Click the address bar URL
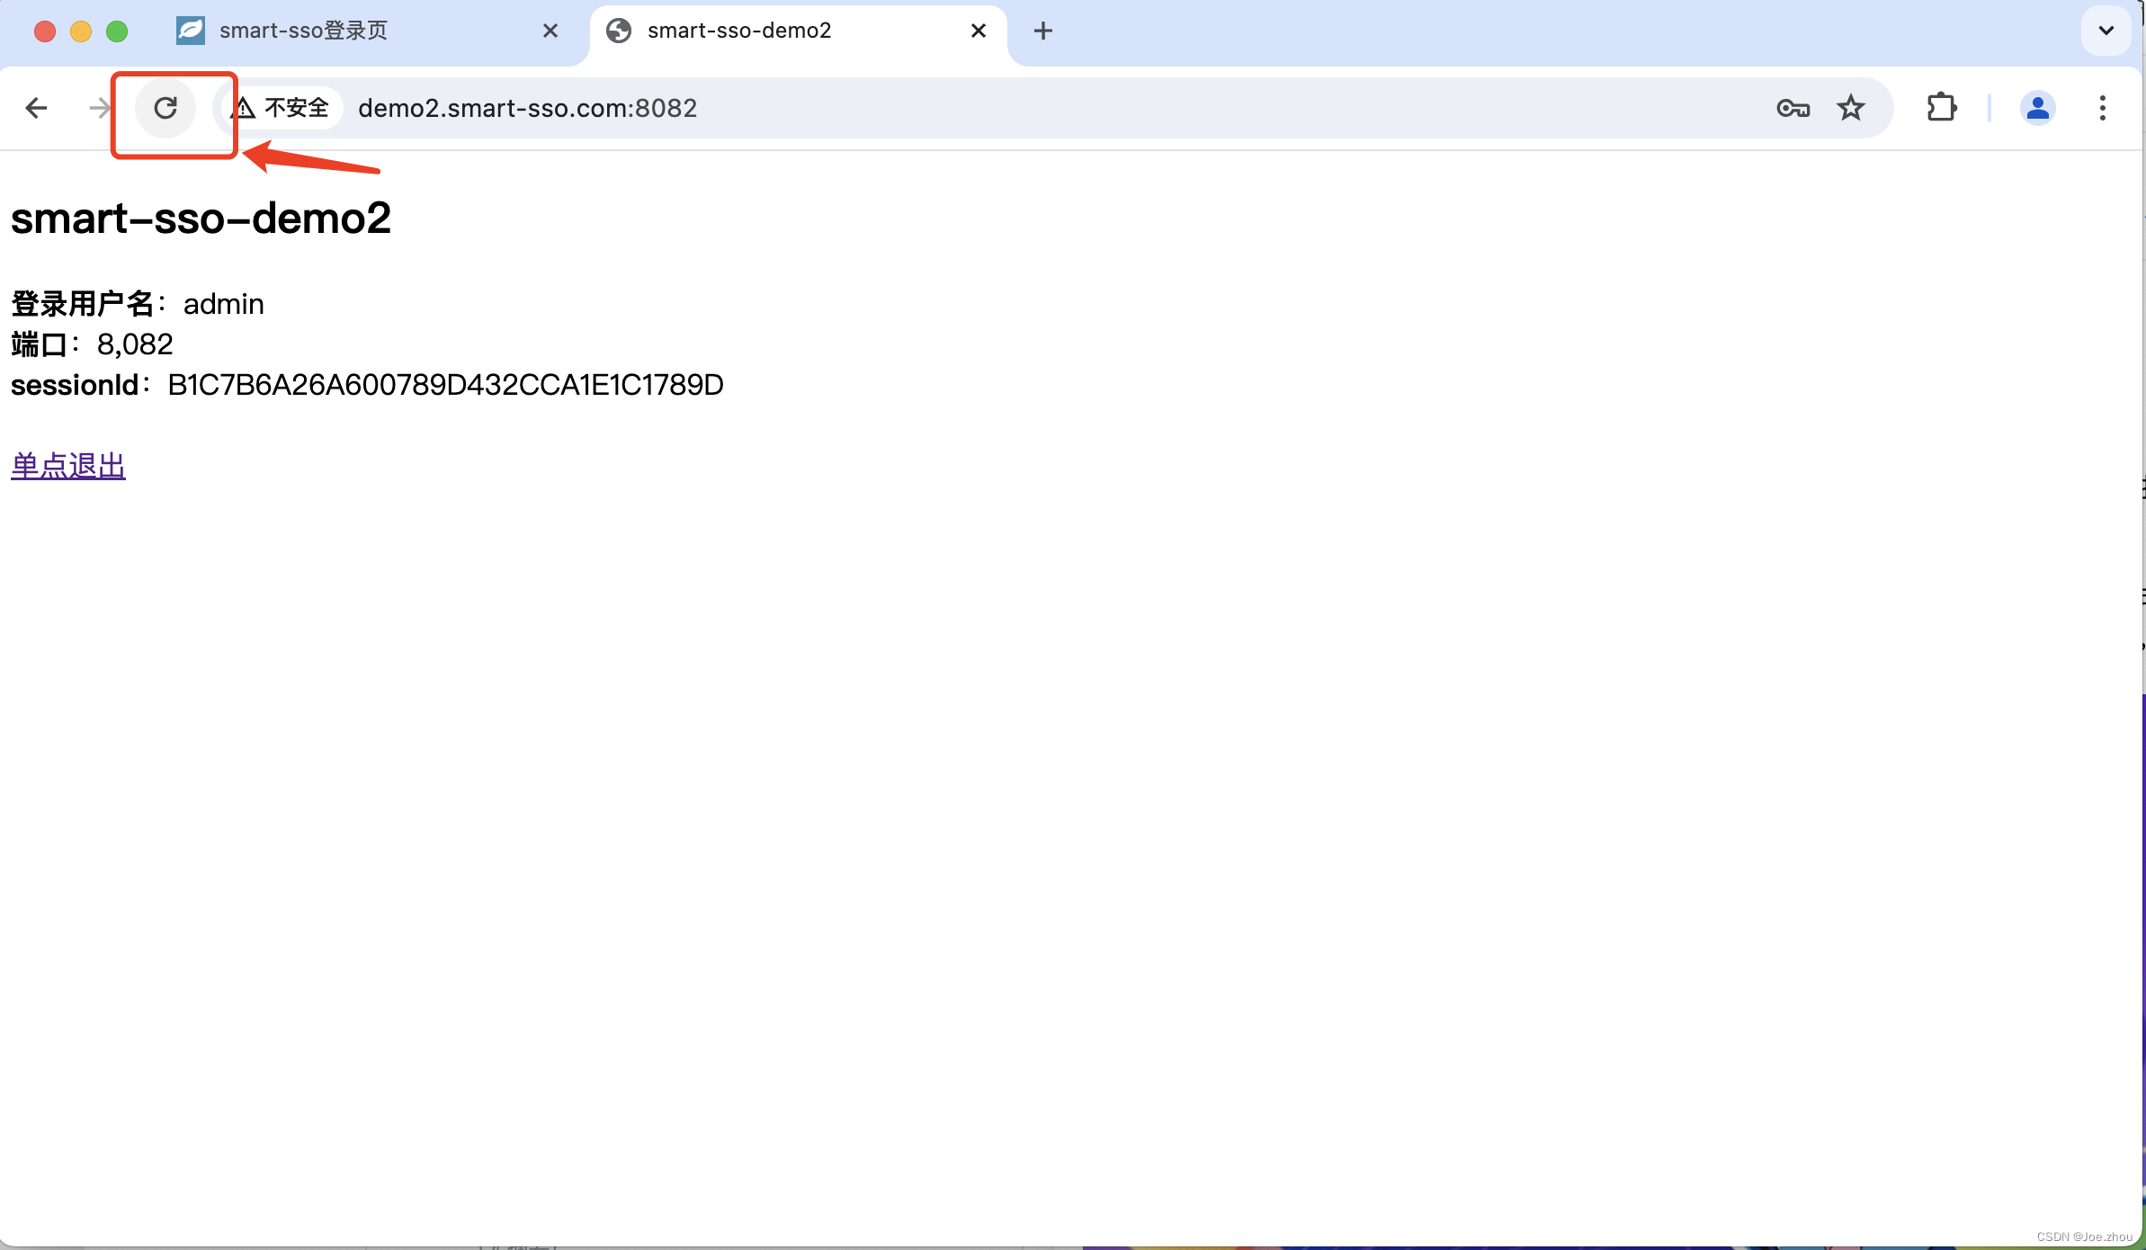The width and height of the screenshot is (2146, 1250). click(x=527, y=109)
